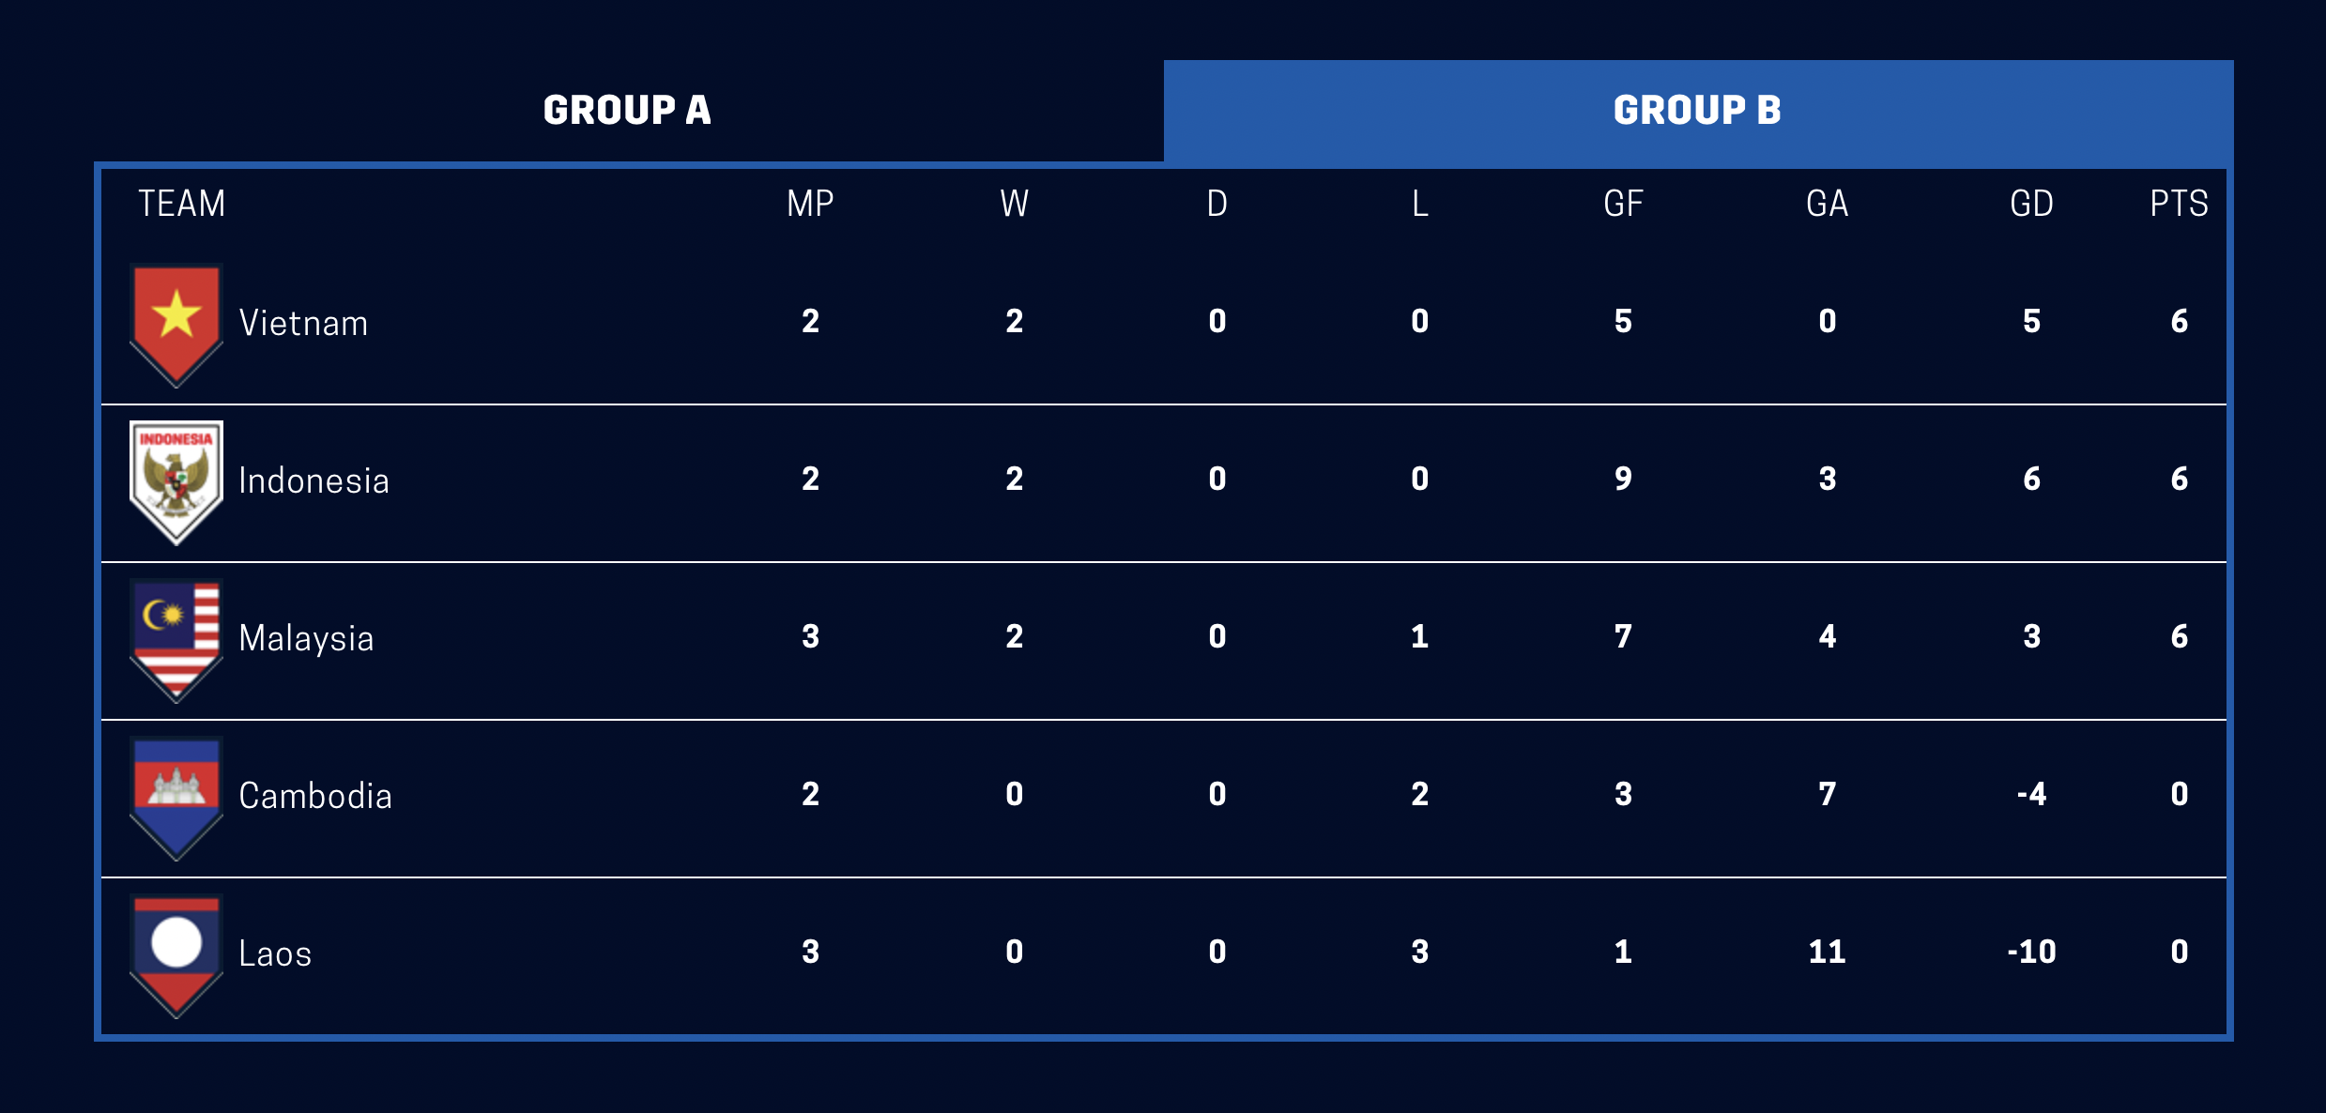Click the MP column header
Image resolution: width=2326 pixels, height=1113 pixels.
pyautogui.click(x=810, y=204)
